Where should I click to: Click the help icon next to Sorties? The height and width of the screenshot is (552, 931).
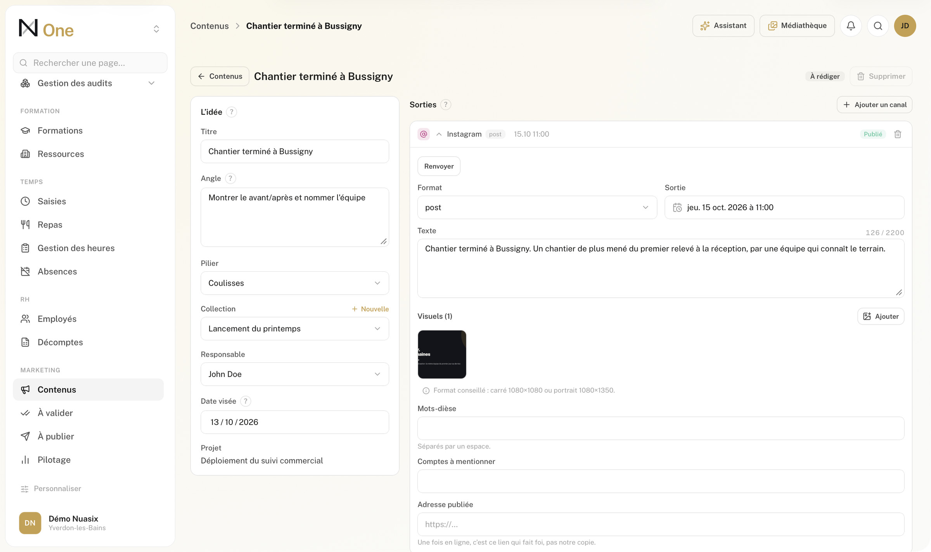pyautogui.click(x=446, y=105)
